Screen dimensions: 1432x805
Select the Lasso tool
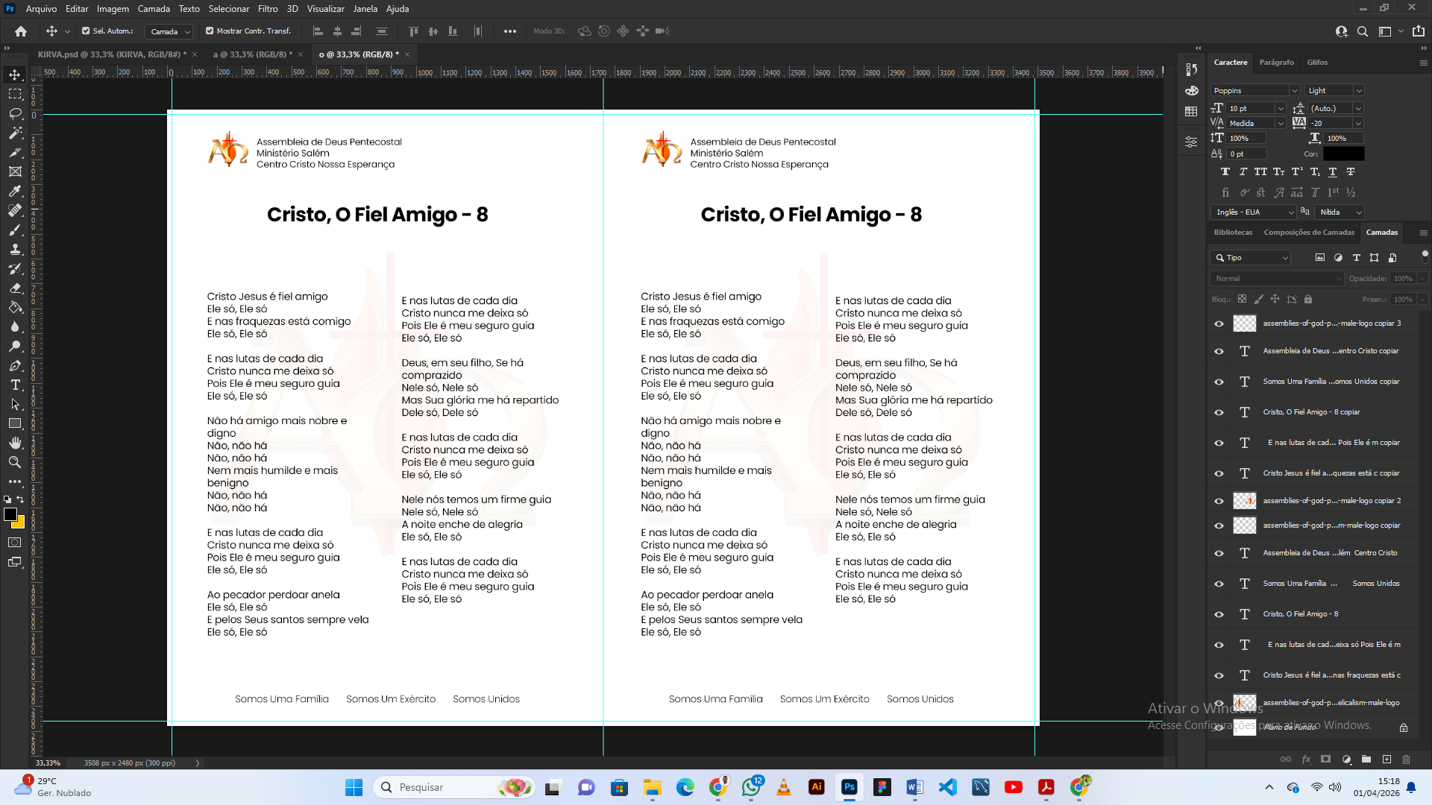pyautogui.click(x=15, y=113)
